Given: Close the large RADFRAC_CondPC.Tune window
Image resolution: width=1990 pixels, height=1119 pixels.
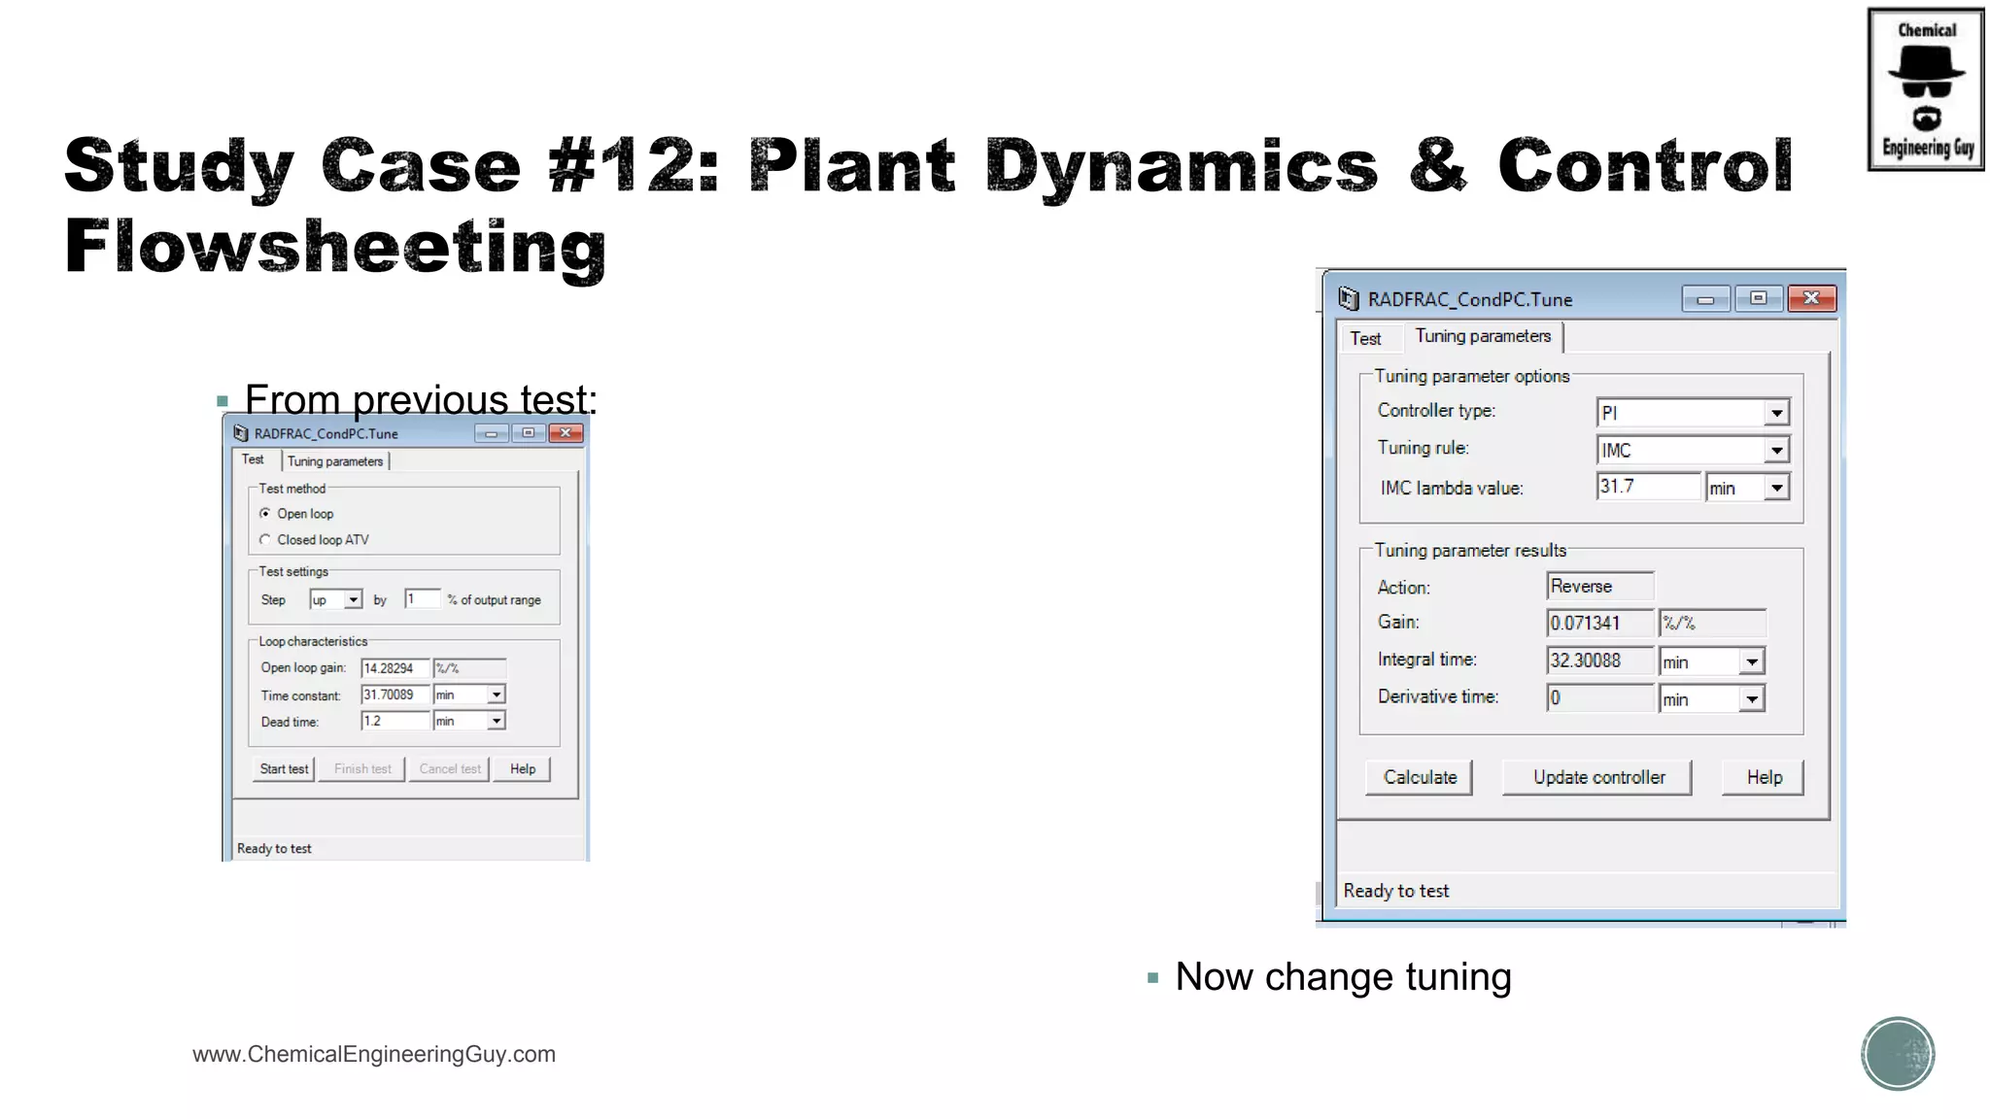Looking at the screenshot, I should [x=1811, y=298].
